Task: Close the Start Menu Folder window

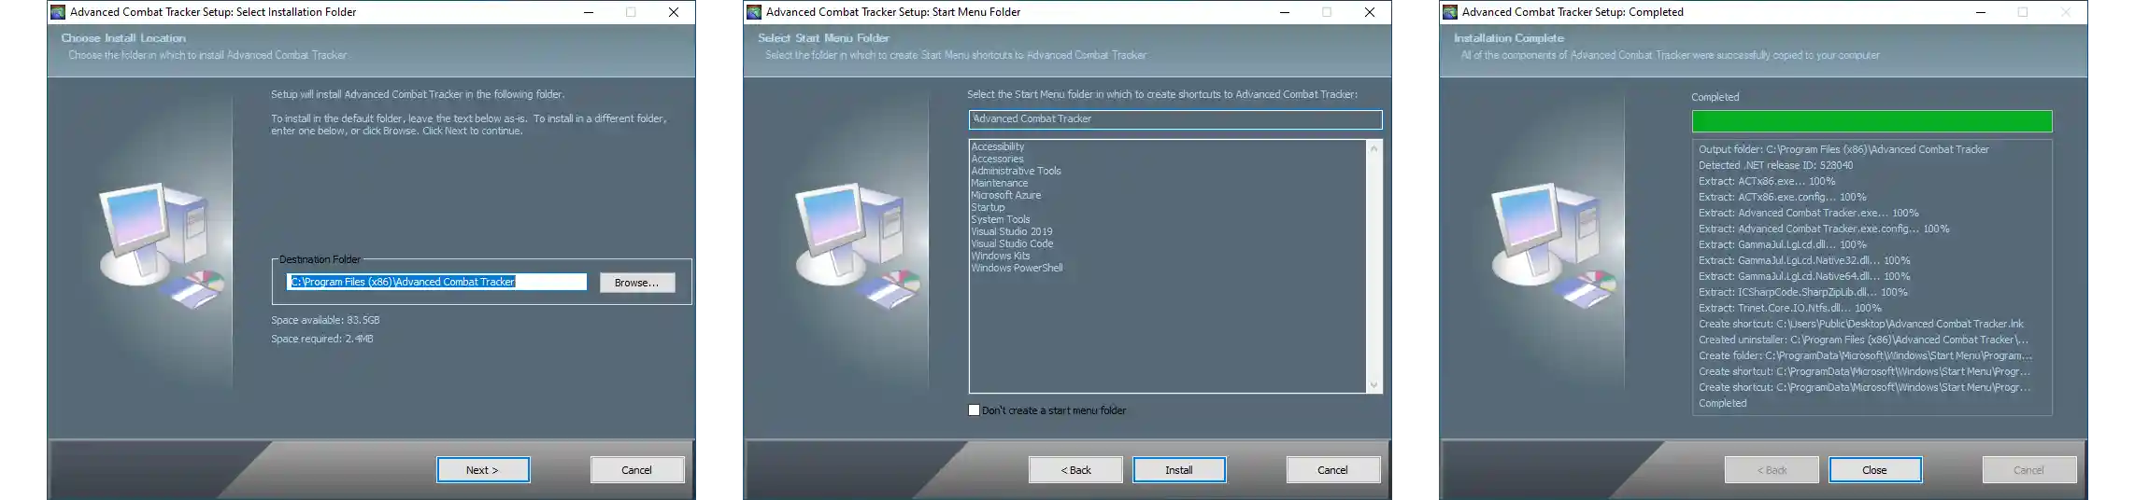Action: (x=1370, y=12)
